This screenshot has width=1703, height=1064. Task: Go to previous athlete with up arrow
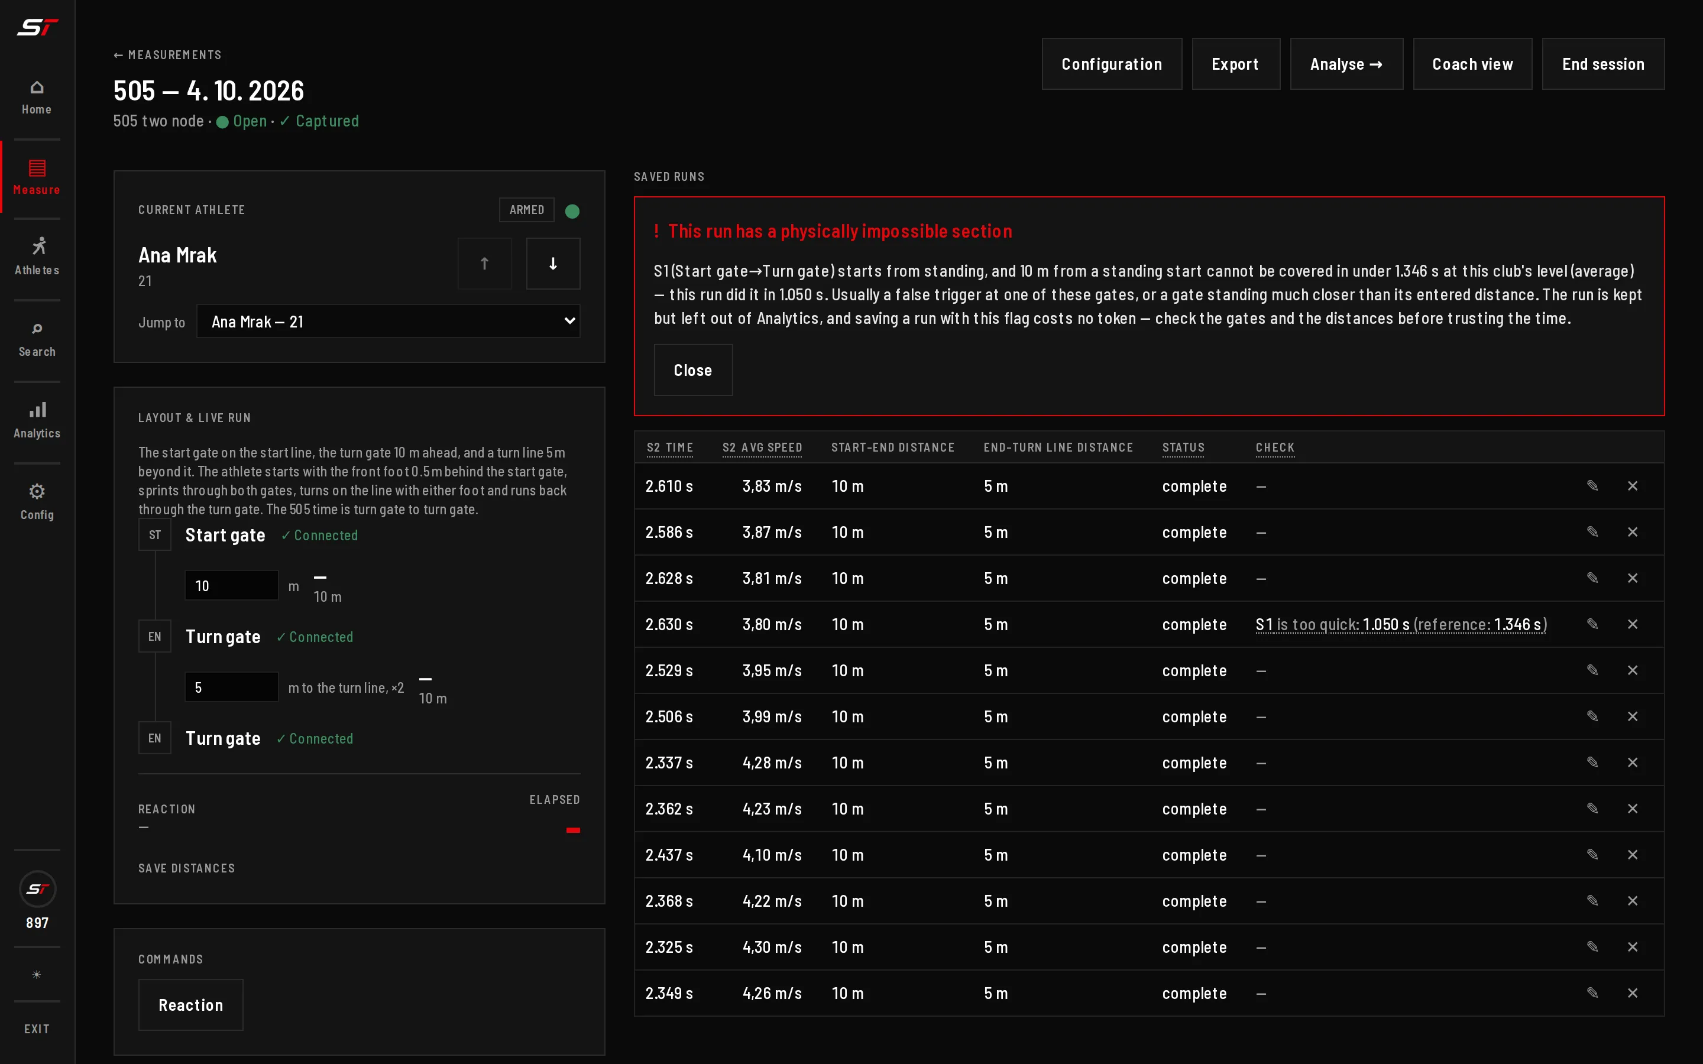click(484, 263)
